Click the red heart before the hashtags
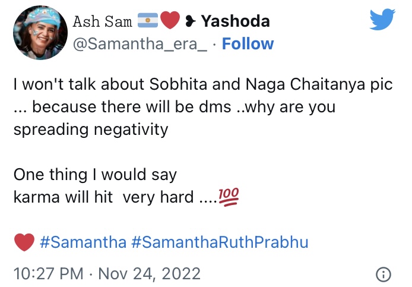 click(24, 242)
